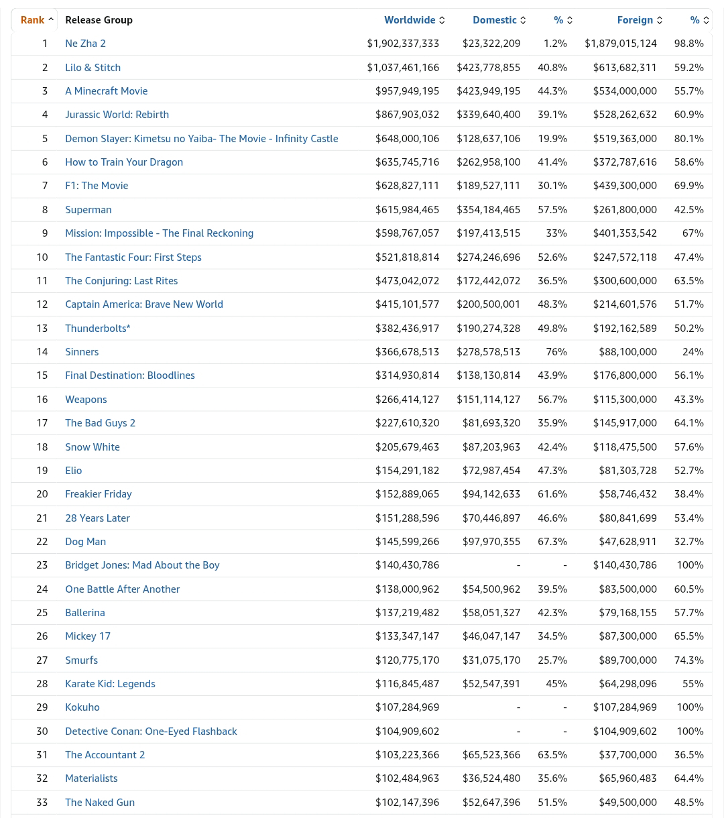Sort table by the Rank column header
The image size is (724, 818).
[x=32, y=20]
